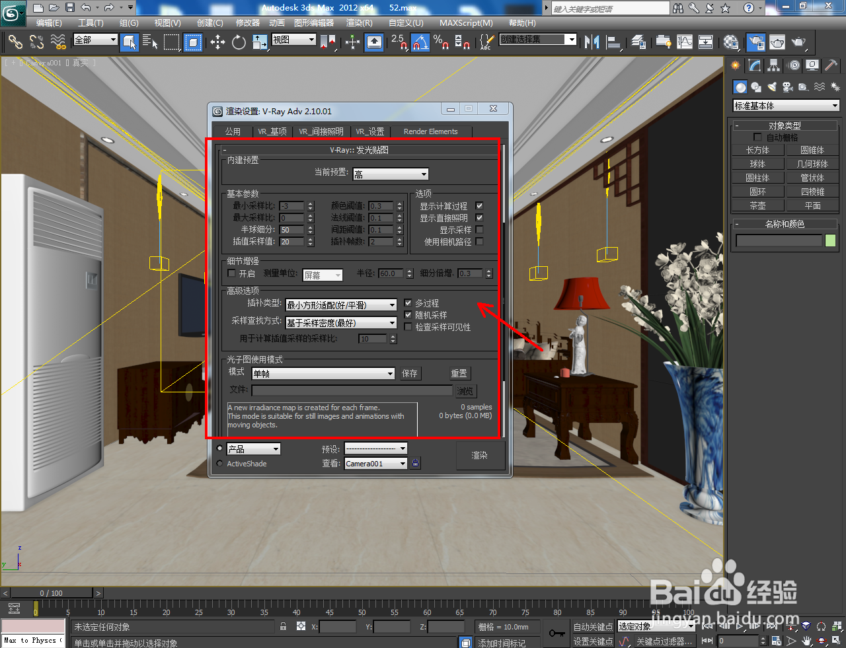The height and width of the screenshot is (648, 846).
Task: Open the MAXScript(M) menu
Action: pos(467,22)
